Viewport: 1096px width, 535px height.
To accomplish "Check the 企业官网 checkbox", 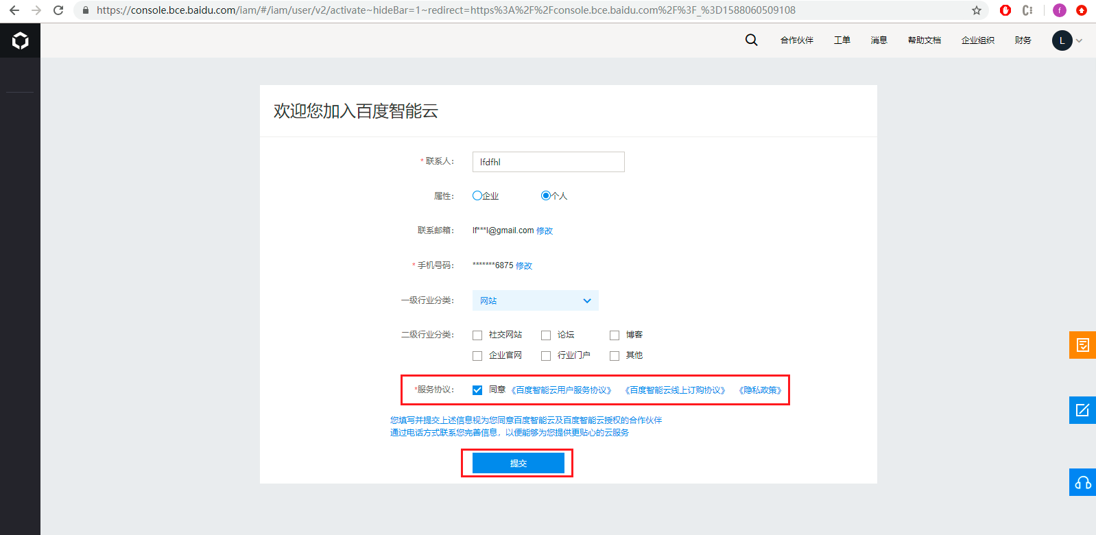I will point(477,356).
